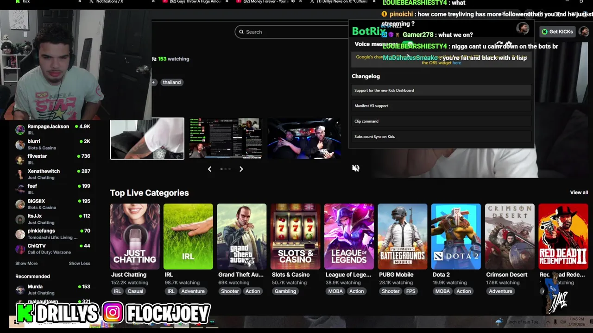Screen dimensions: 593x333
Task: Click the weather icon in the taskbar
Action: click(x=499, y=322)
